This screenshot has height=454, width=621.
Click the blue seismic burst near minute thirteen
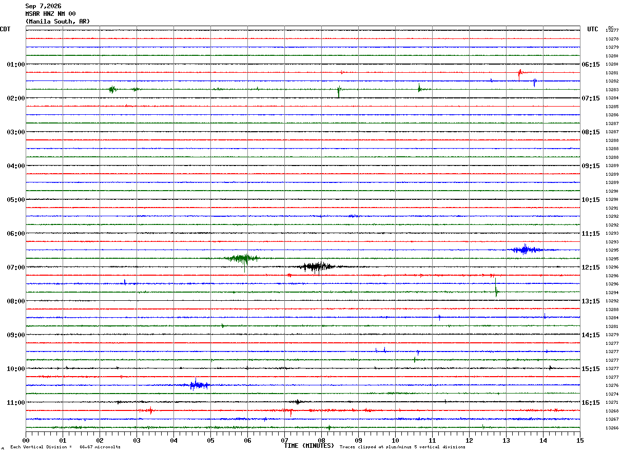(x=525, y=250)
